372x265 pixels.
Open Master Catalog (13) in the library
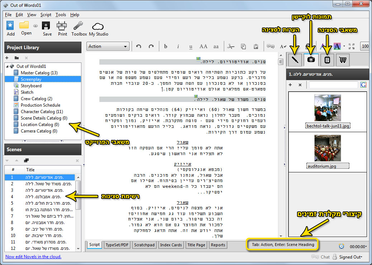click(x=39, y=73)
